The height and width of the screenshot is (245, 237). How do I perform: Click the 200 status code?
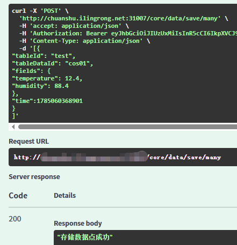tap(15, 219)
